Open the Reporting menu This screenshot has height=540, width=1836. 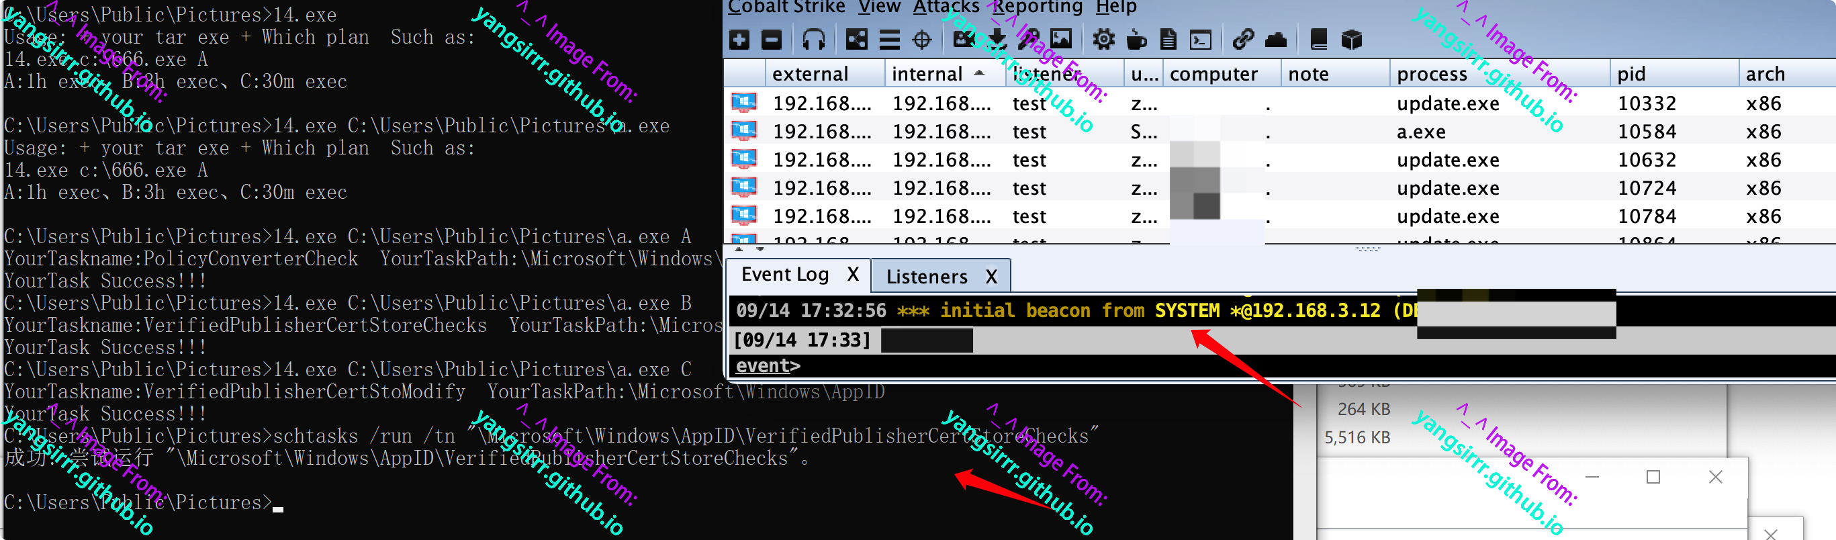click(x=1037, y=7)
